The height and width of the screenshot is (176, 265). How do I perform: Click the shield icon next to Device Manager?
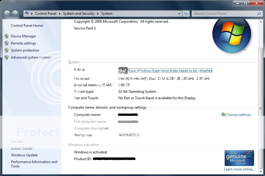pos(6,36)
